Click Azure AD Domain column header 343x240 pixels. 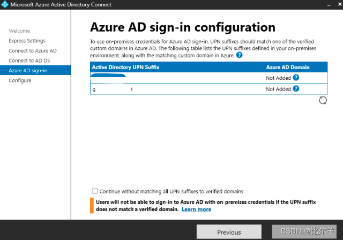coord(288,67)
